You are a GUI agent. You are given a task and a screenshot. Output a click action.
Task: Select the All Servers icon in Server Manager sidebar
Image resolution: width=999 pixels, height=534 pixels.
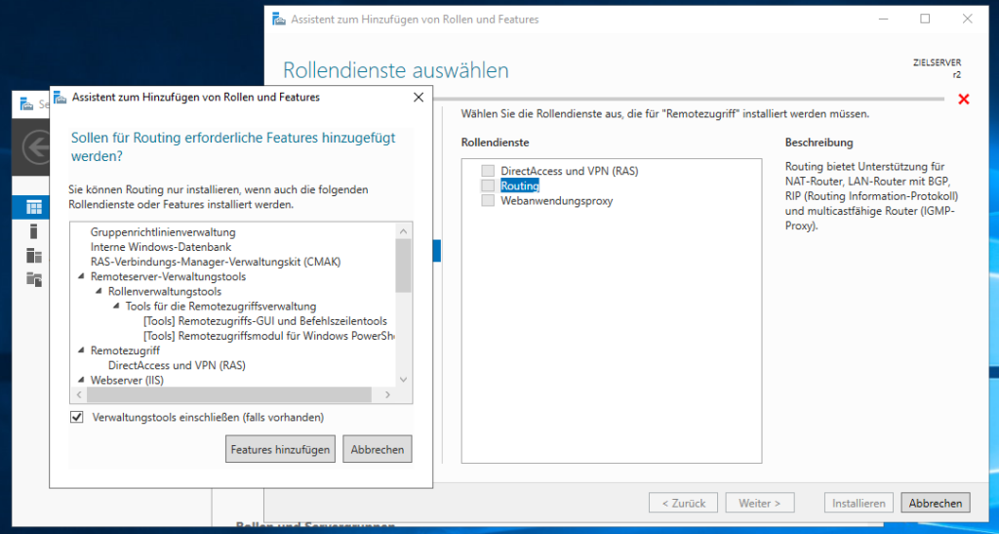tap(34, 255)
